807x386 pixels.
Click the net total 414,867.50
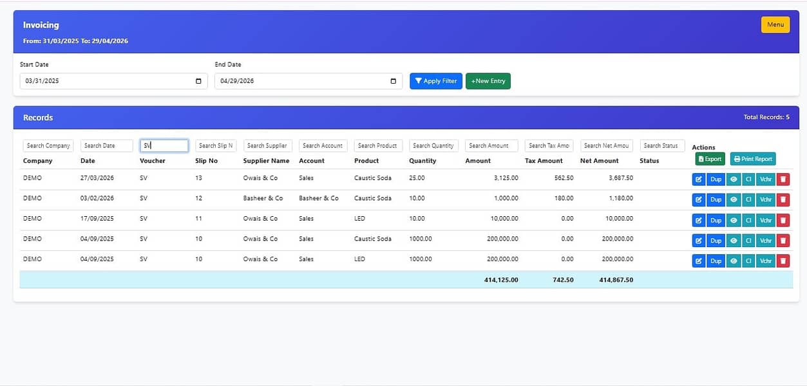[616, 280]
